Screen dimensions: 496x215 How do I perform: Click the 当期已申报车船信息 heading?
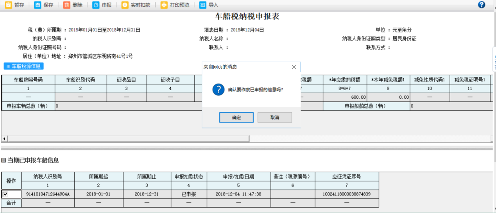pos(33,160)
